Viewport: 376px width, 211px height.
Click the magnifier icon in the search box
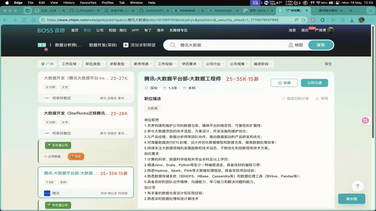(173, 45)
